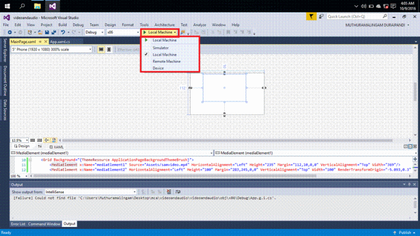
Task: Toggle the show snap grid icon
Action: click(32, 140)
